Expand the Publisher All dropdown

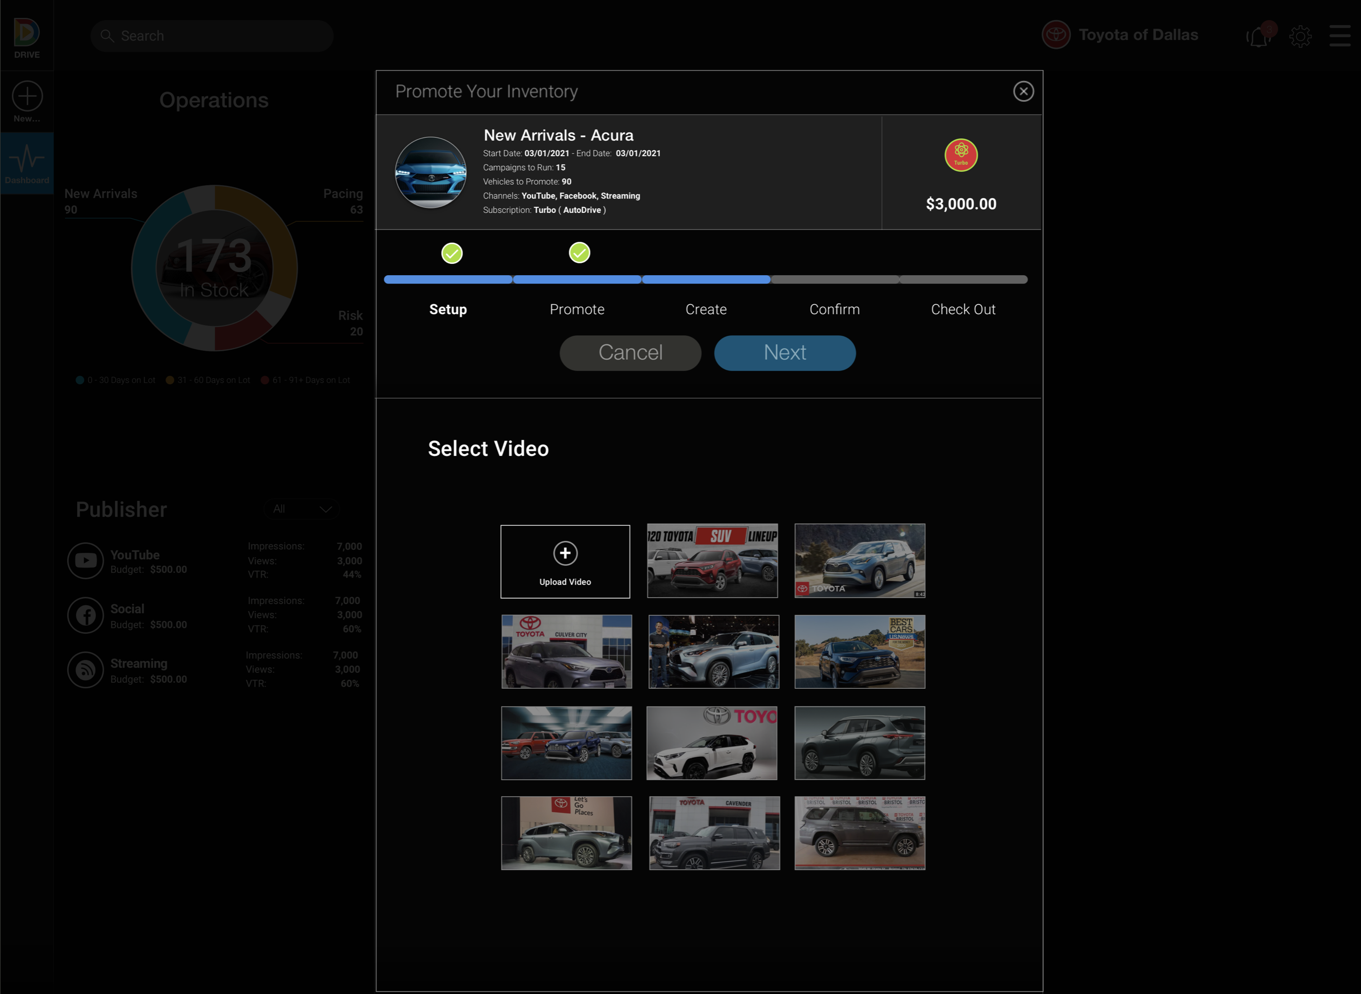[x=301, y=509]
